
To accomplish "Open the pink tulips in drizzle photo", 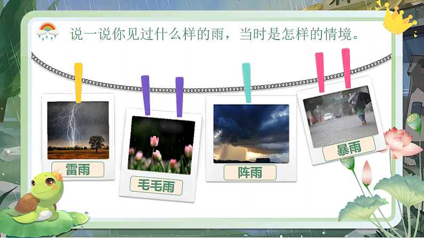I will (161, 145).
